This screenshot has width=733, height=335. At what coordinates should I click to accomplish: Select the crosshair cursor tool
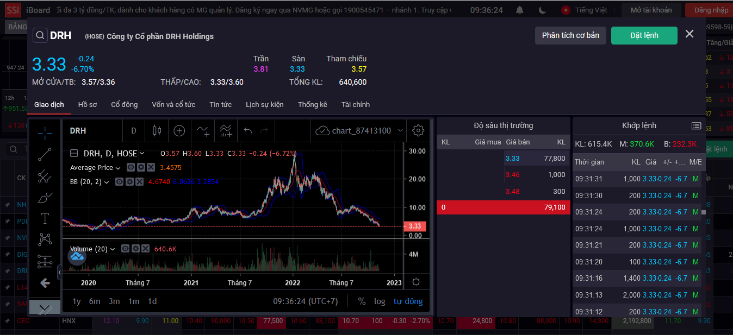pyautogui.click(x=45, y=132)
